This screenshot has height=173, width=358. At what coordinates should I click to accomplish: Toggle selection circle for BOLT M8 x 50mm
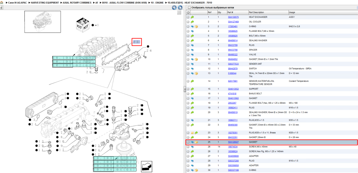188,36
